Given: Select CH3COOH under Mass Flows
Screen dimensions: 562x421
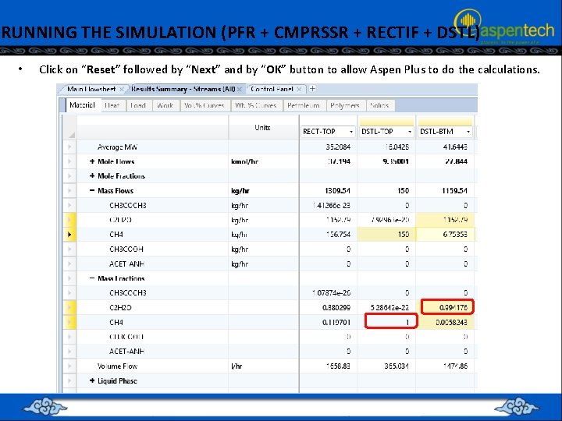Looking at the screenshot, I should pyautogui.click(x=126, y=249).
